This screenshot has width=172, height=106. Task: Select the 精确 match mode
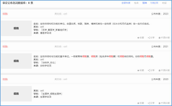coord(144,3)
